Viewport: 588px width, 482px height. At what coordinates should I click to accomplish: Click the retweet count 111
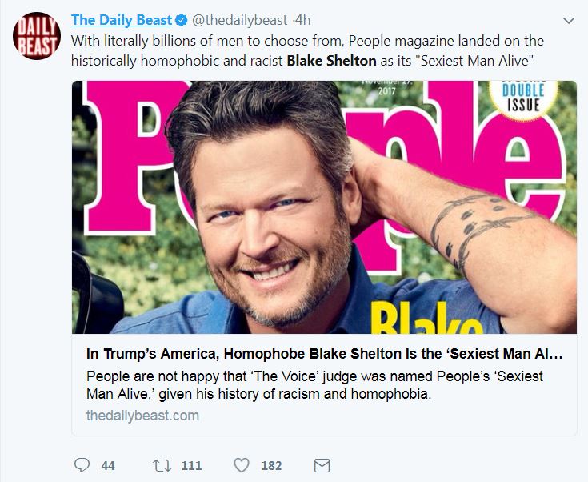coord(192,466)
